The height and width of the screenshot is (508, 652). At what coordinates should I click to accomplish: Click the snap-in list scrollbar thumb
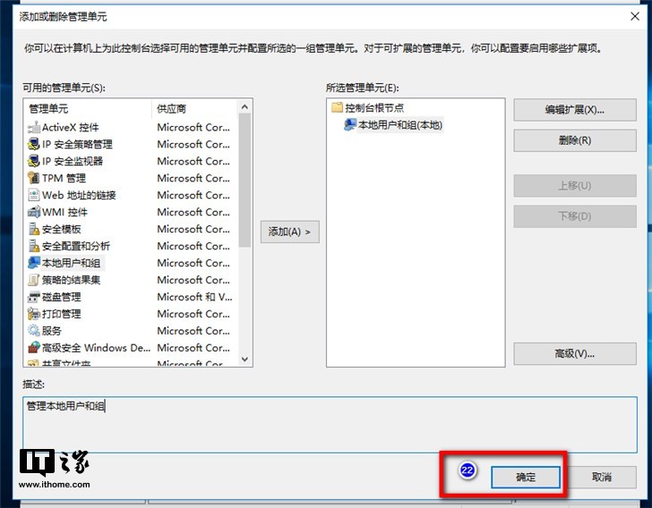[244, 180]
